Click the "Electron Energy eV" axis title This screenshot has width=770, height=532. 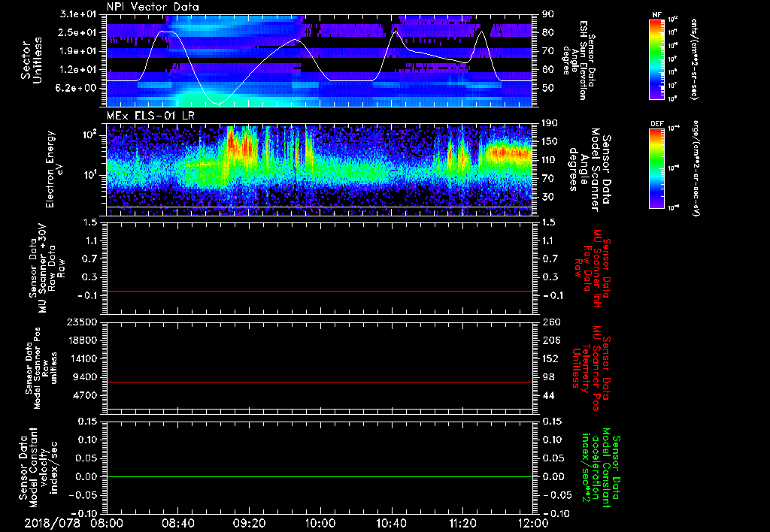click(x=56, y=169)
